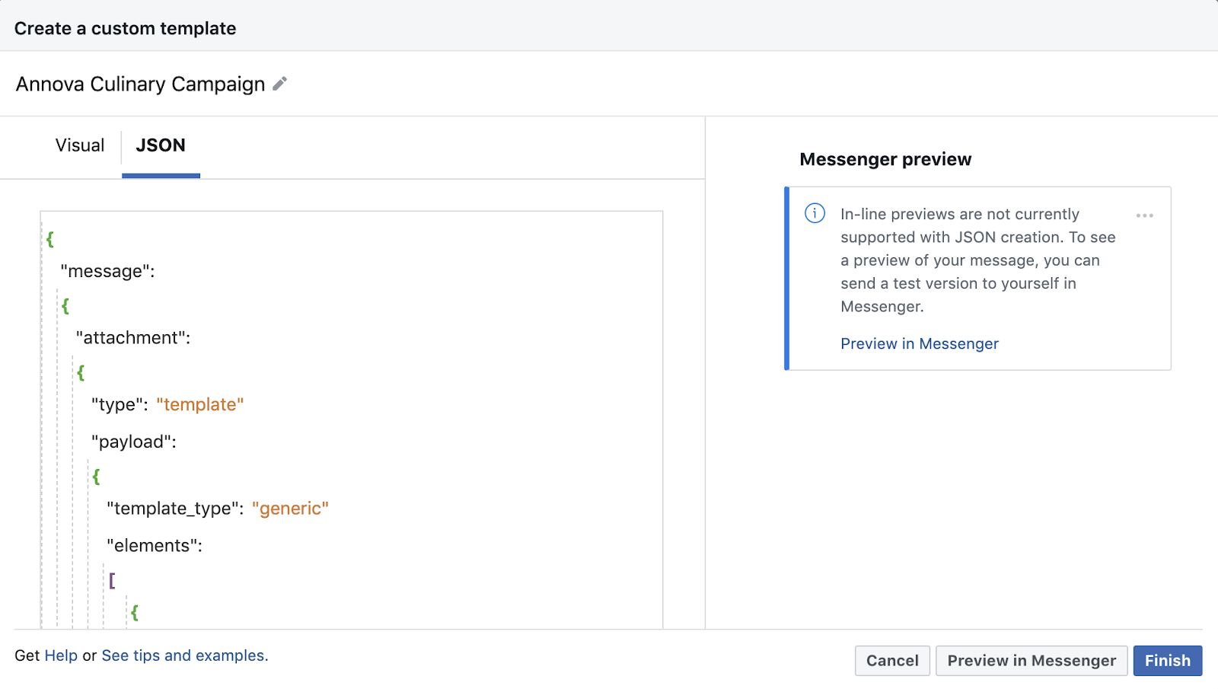Image resolution: width=1218 pixels, height=689 pixels.
Task: Click the "template" string value
Action: [x=199, y=405]
